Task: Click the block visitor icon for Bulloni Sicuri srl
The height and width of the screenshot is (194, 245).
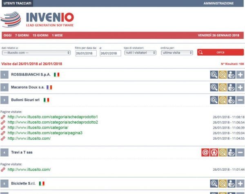Action: pyautogui.click(x=232, y=100)
